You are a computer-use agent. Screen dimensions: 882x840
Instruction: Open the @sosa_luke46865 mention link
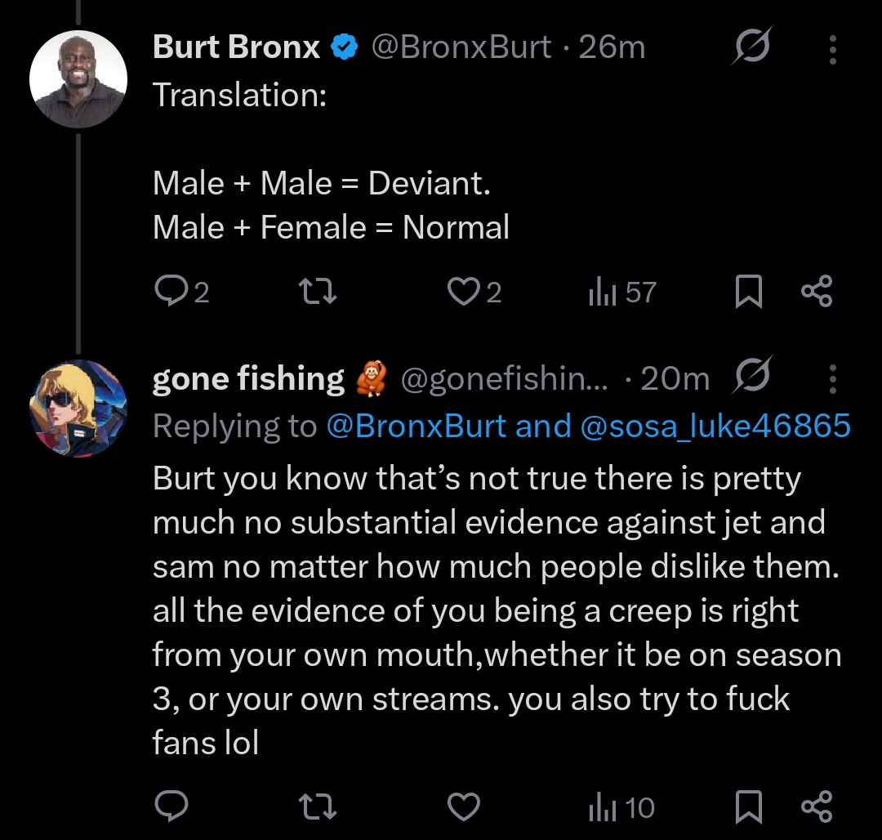[x=715, y=426]
